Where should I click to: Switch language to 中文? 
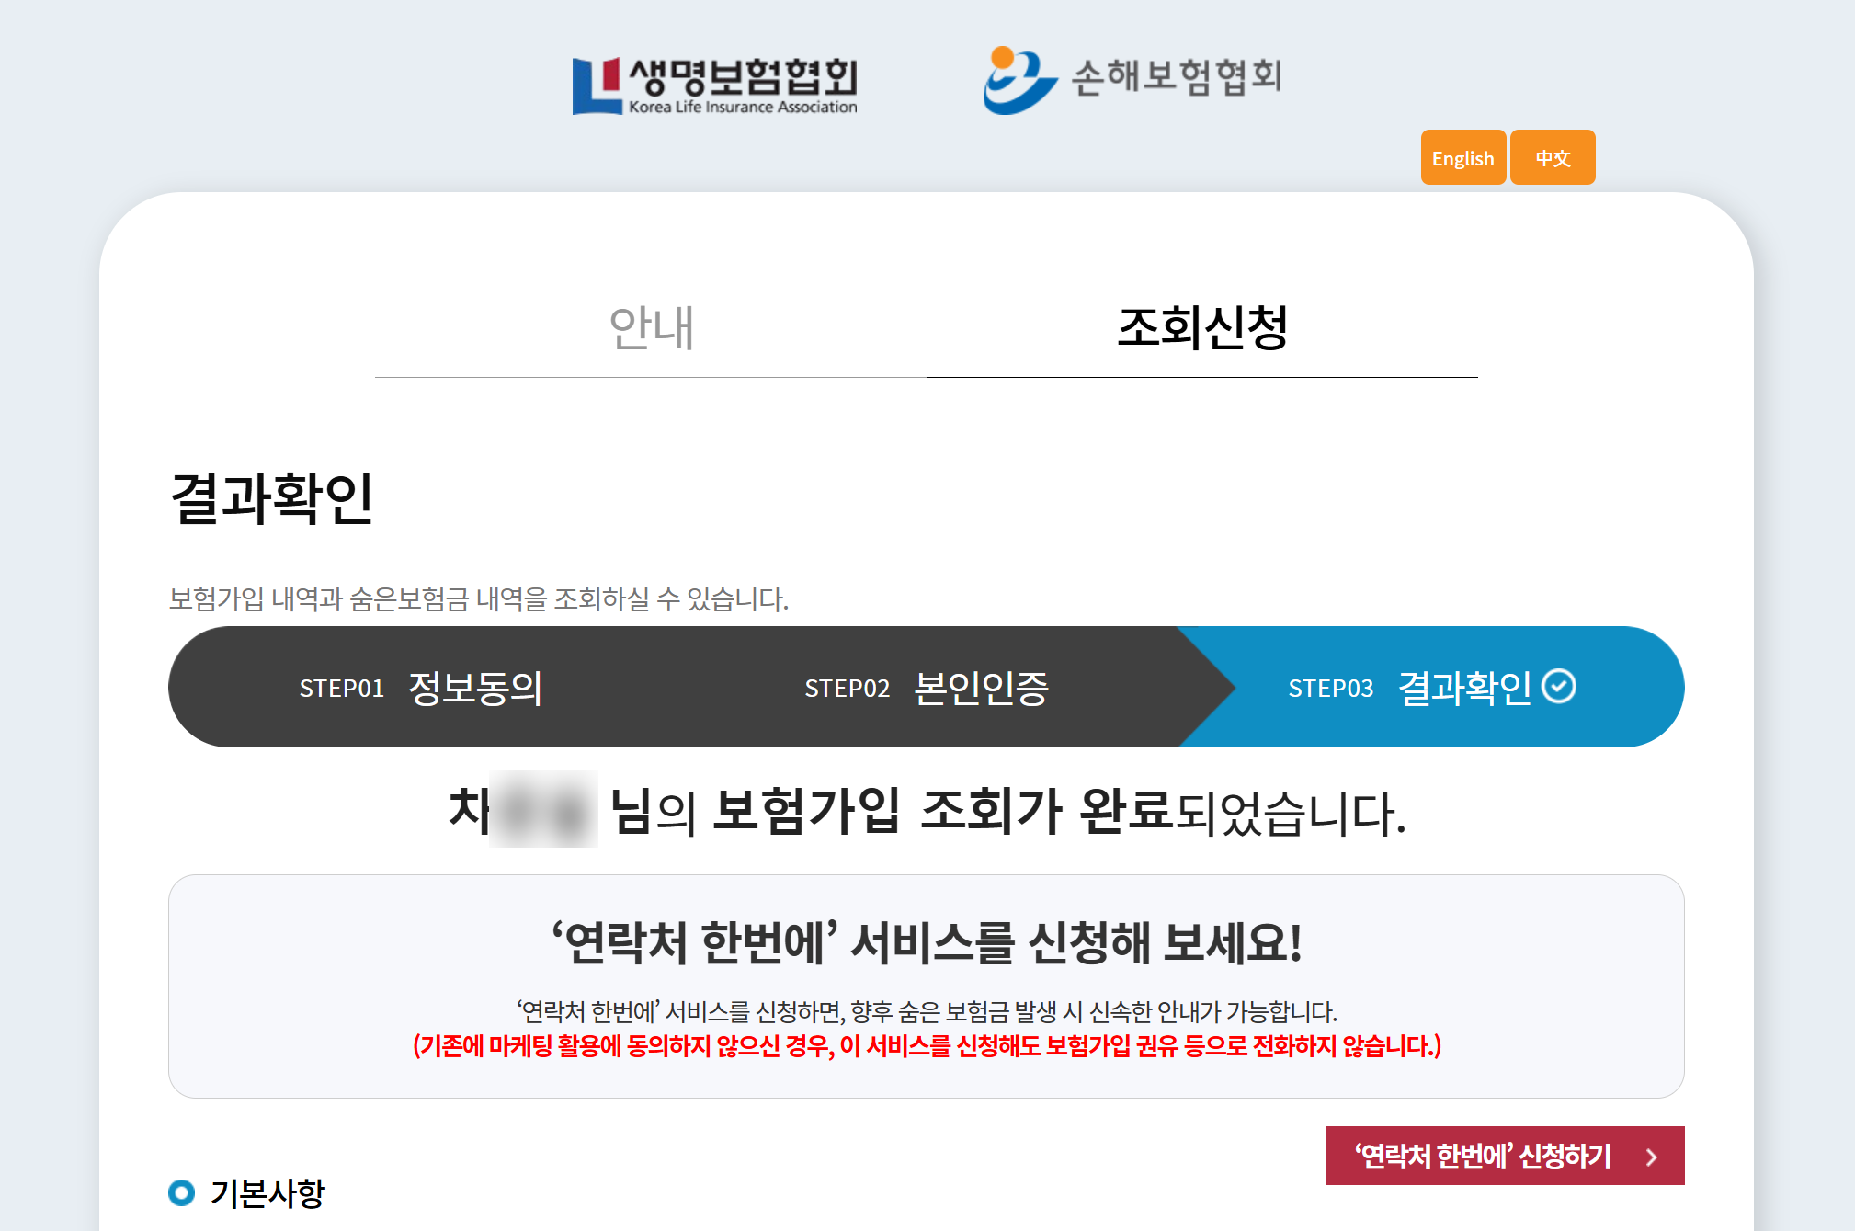(1553, 157)
